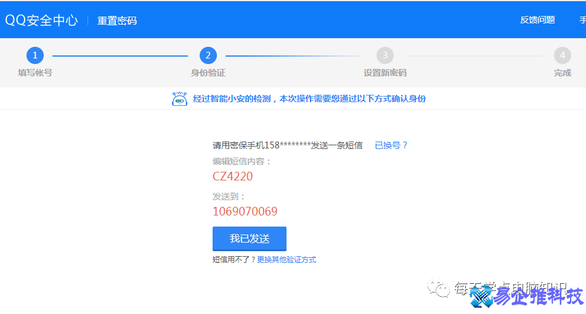Open 更换其他验证方式 link

pyautogui.click(x=287, y=259)
